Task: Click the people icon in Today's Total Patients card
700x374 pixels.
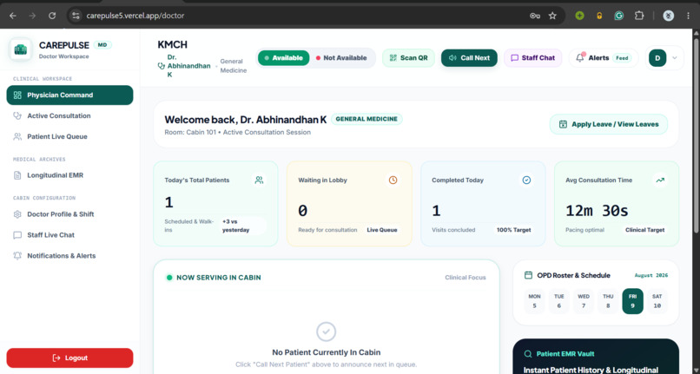Action: tap(259, 180)
